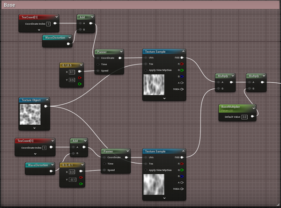Click Coordinate Index field on upper TexCoord[1]

pos(48,24)
